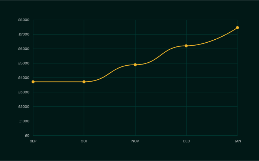Click the OCT month label

[84, 141]
